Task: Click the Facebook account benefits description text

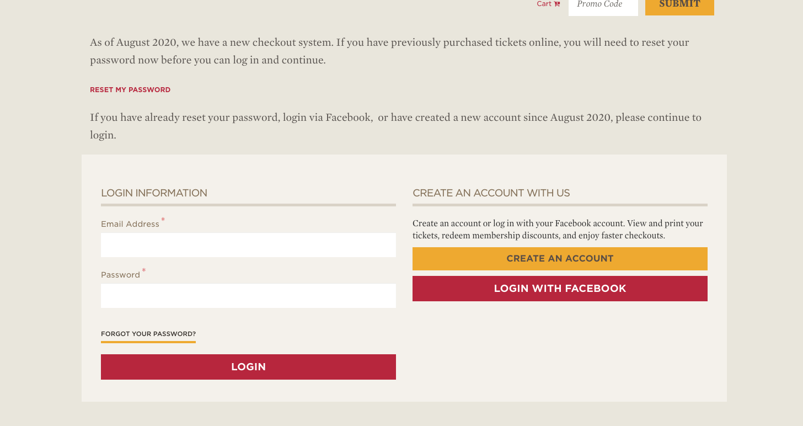Action: click(x=558, y=230)
